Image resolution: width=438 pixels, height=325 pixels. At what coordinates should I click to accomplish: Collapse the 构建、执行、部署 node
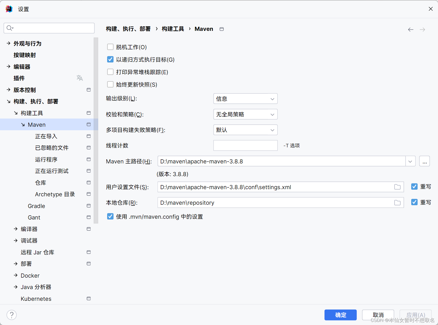[x=9, y=101]
